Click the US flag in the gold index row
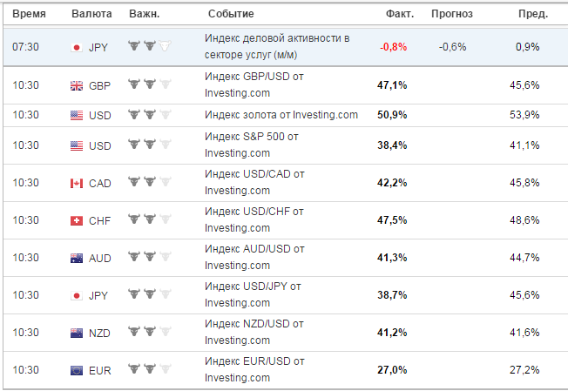The width and height of the screenshot is (568, 391). 77,116
